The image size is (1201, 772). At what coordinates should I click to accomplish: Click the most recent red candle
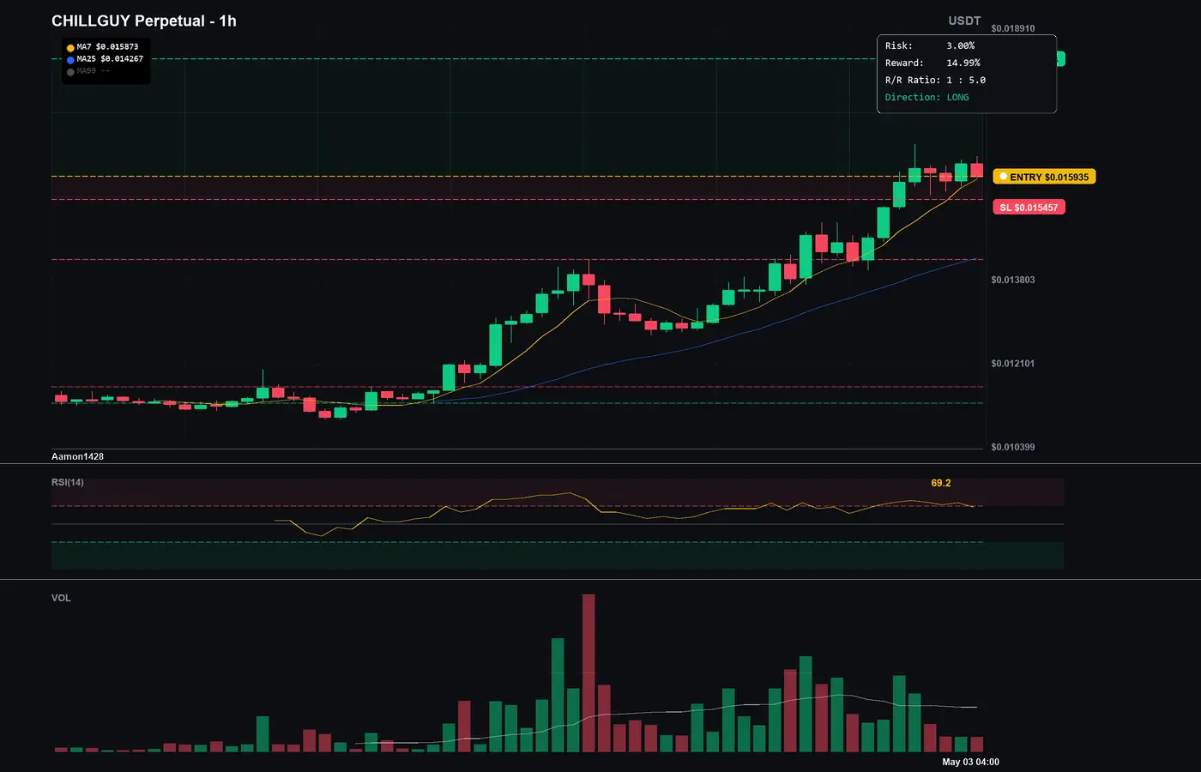click(976, 168)
